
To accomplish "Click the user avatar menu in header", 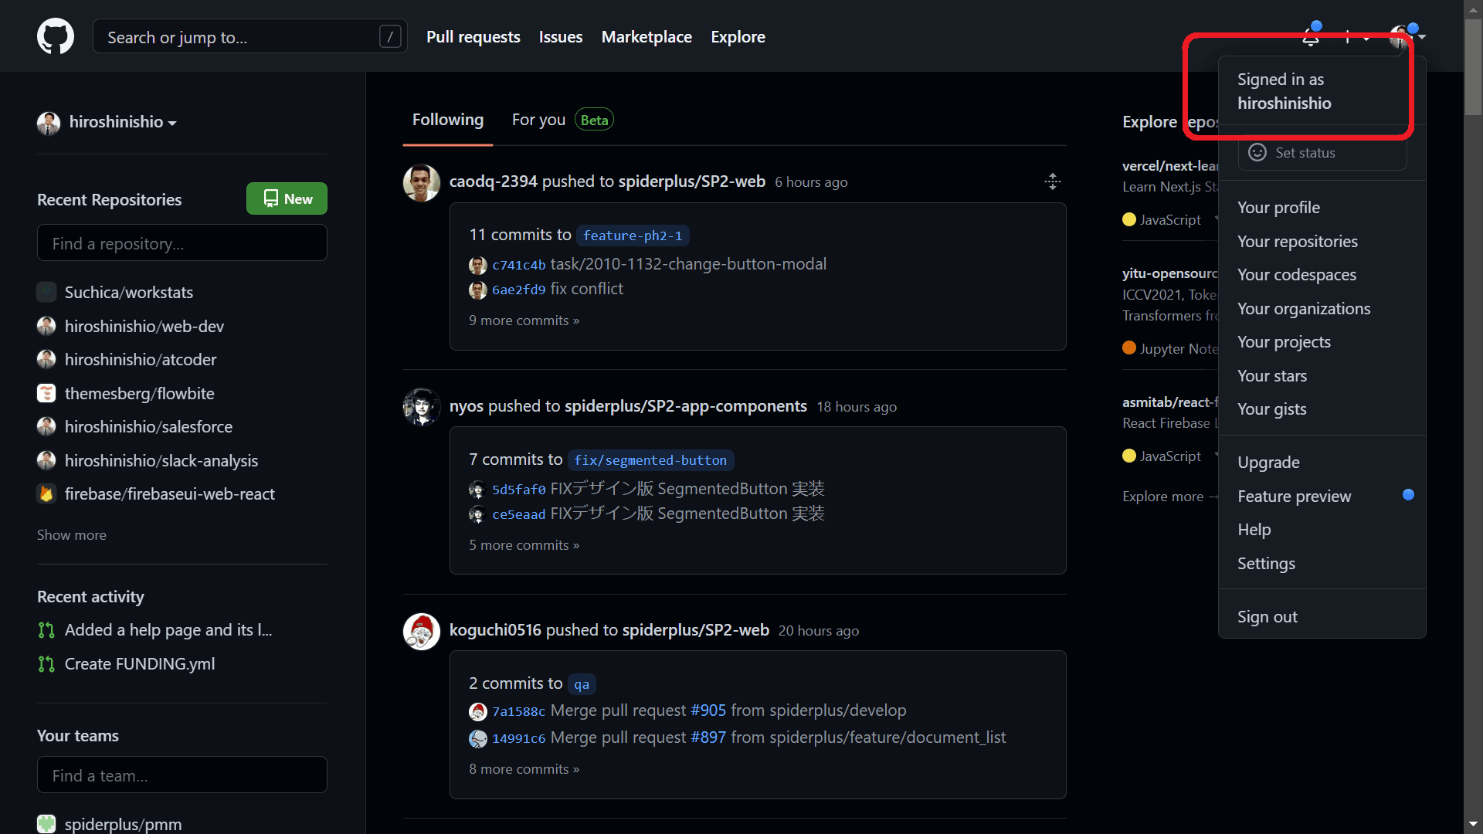I will click(1407, 36).
